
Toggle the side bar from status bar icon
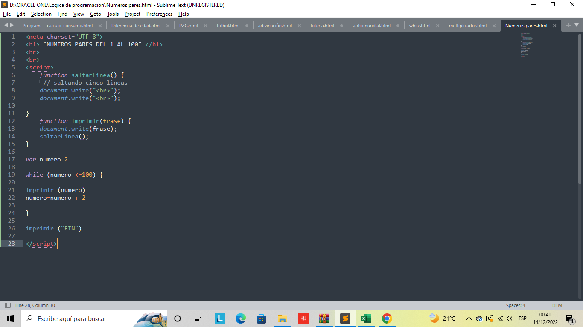[x=7, y=305]
